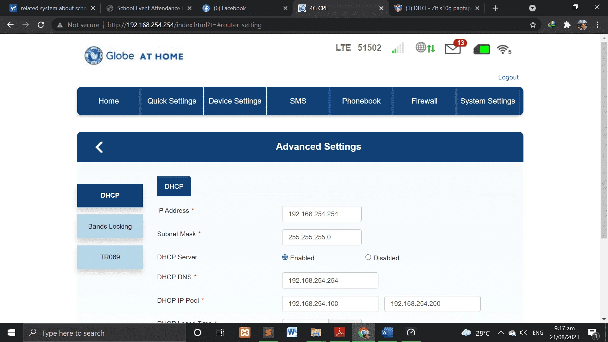
Task: Reload the router page
Action: click(x=41, y=25)
